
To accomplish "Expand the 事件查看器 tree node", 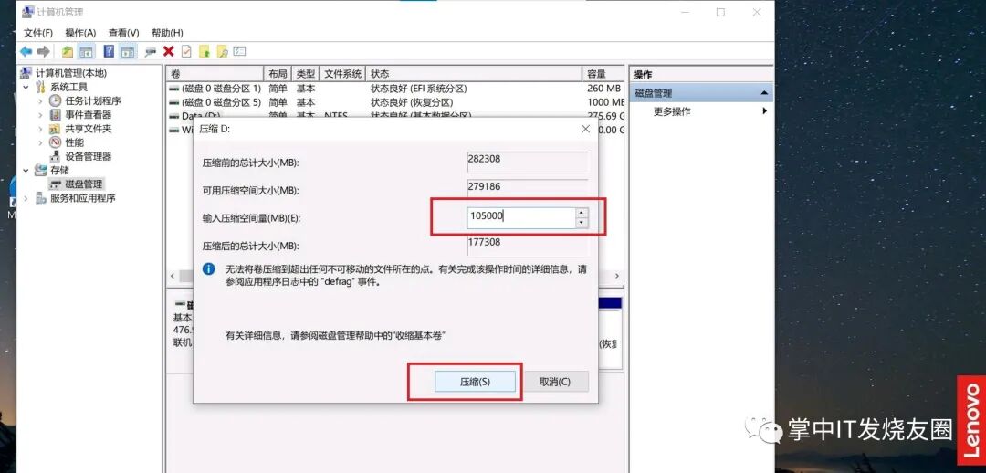I will click(x=40, y=114).
